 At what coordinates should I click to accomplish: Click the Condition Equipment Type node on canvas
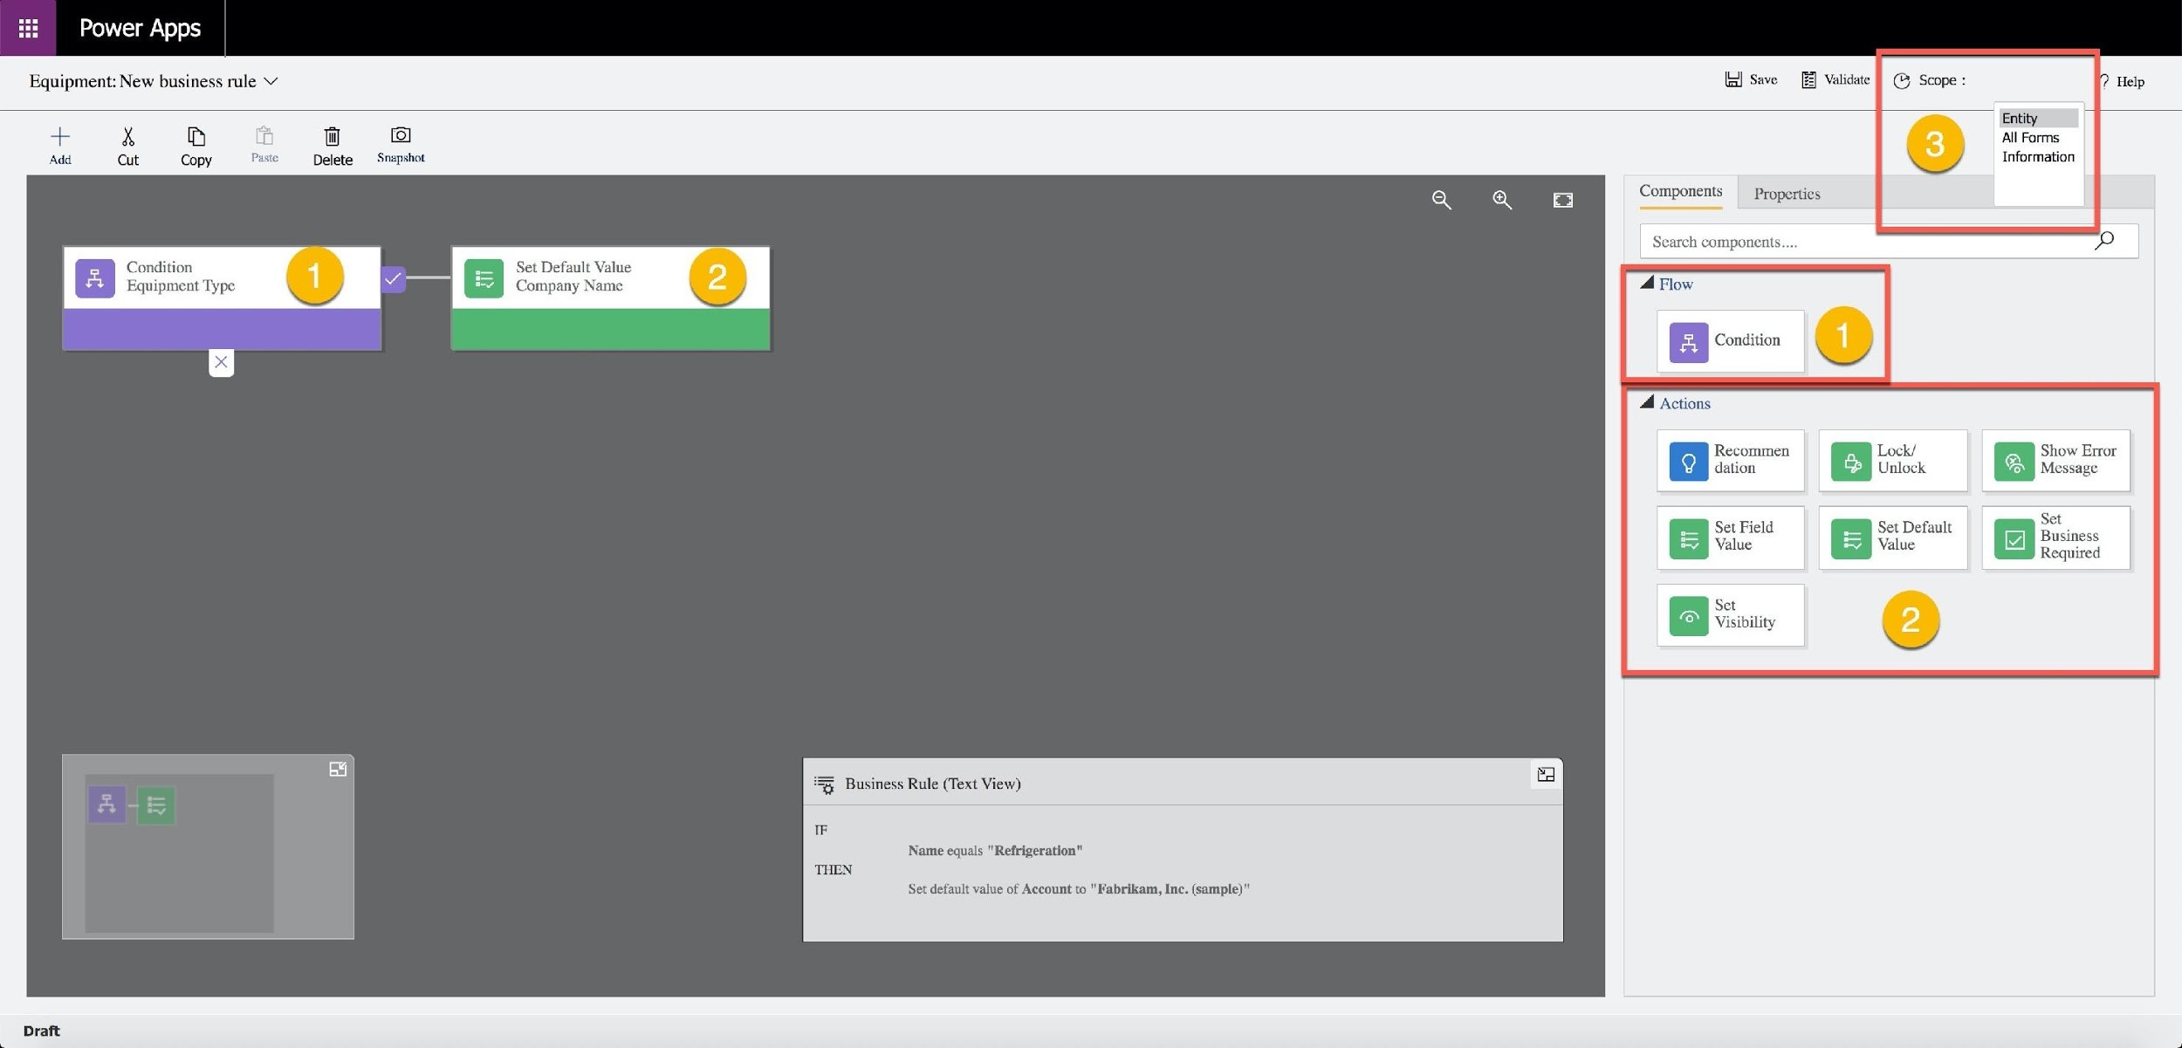222,298
